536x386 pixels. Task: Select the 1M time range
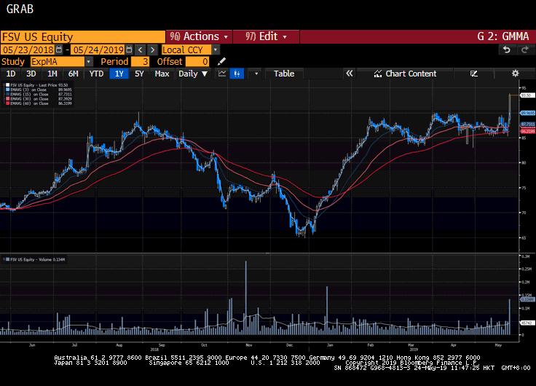[52, 74]
